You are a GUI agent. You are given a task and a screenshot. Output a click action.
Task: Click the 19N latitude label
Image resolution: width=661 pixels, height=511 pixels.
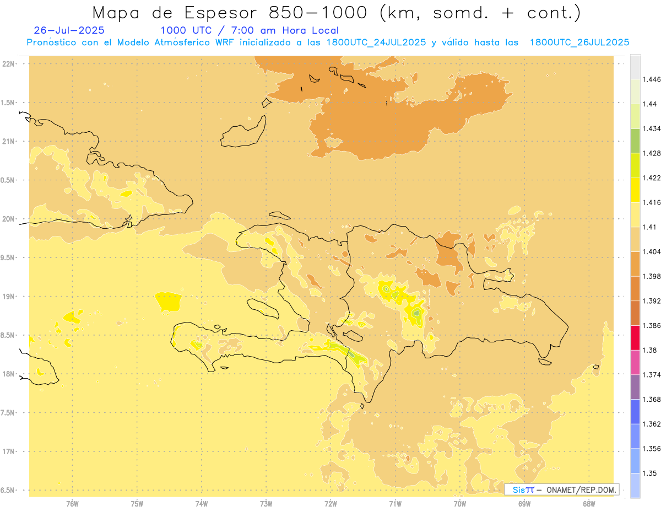(x=8, y=297)
